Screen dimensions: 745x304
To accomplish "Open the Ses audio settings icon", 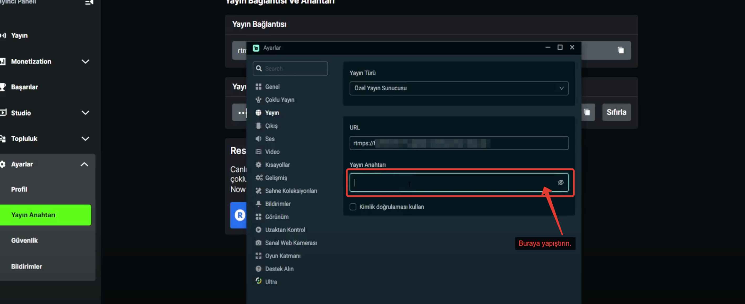I will pyautogui.click(x=258, y=139).
